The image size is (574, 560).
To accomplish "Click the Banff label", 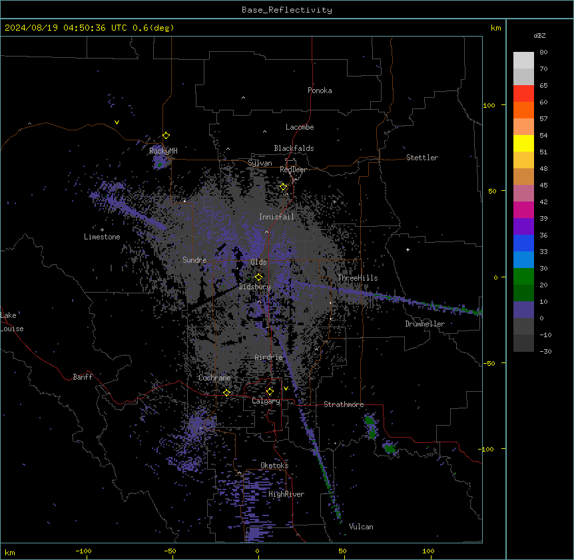I will [x=83, y=377].
